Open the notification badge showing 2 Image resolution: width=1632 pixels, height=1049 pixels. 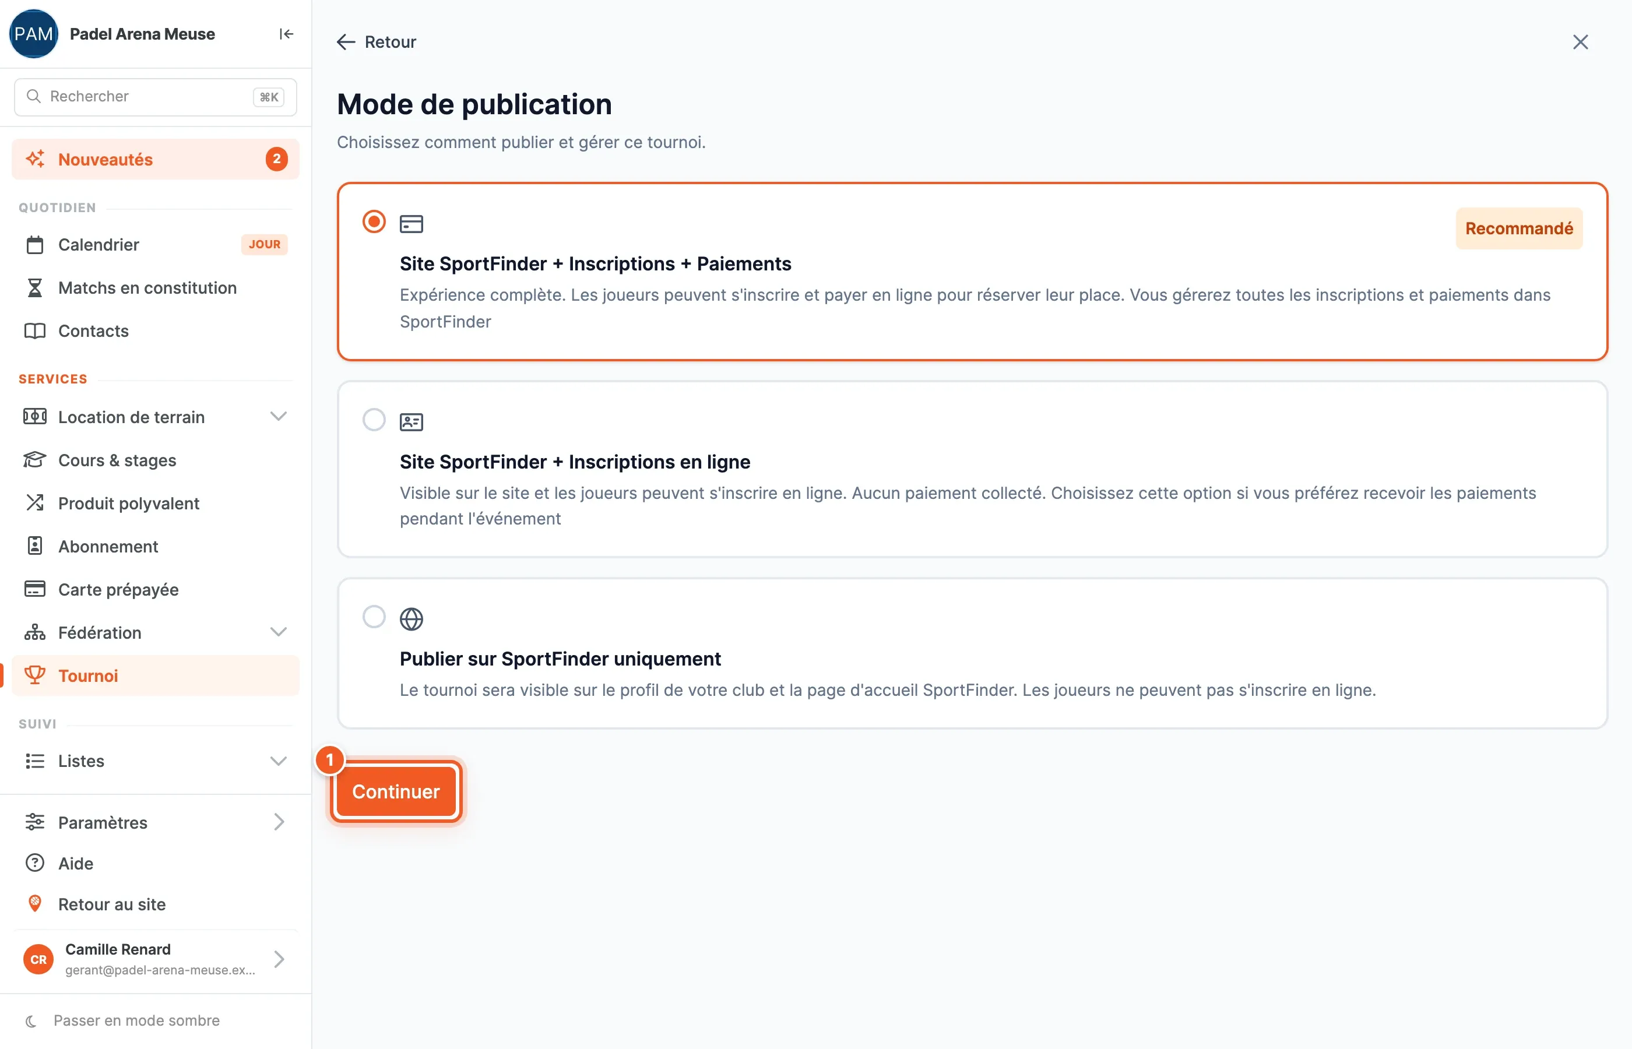tap(276, 159)
